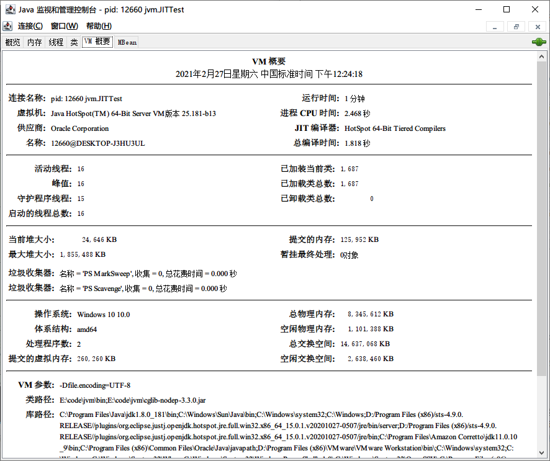Click the Oracle Corporation vendor value
Screen dimensions: 550x461
pos(79,128)
